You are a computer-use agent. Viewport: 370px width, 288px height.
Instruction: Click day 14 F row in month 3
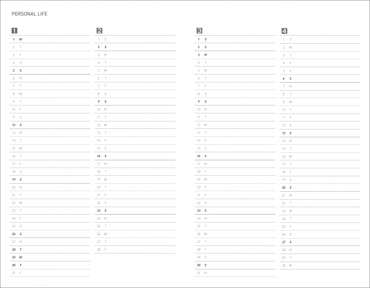[x=235, y=141]
